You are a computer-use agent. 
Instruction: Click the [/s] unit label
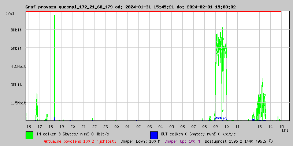(x=10, y=14)
